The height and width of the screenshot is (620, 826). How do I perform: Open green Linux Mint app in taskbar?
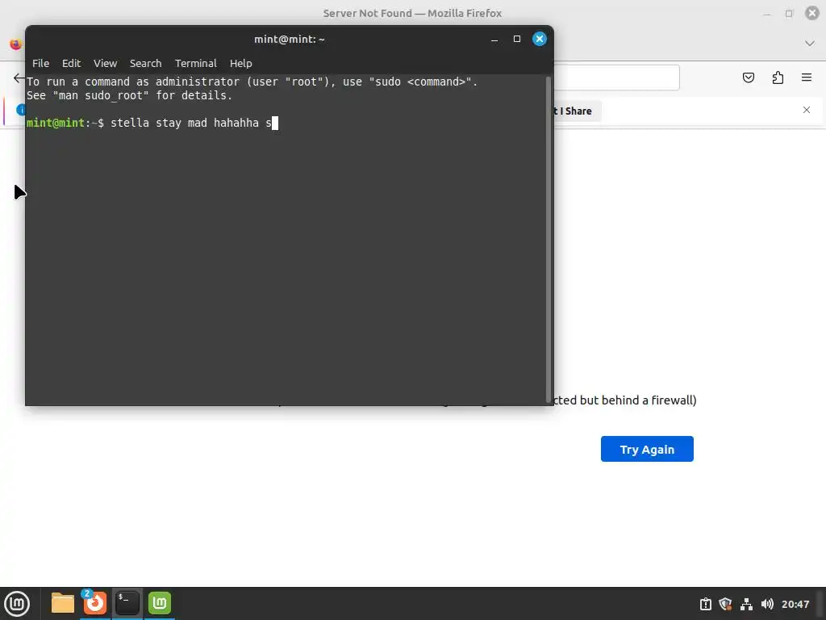[159, 603]
